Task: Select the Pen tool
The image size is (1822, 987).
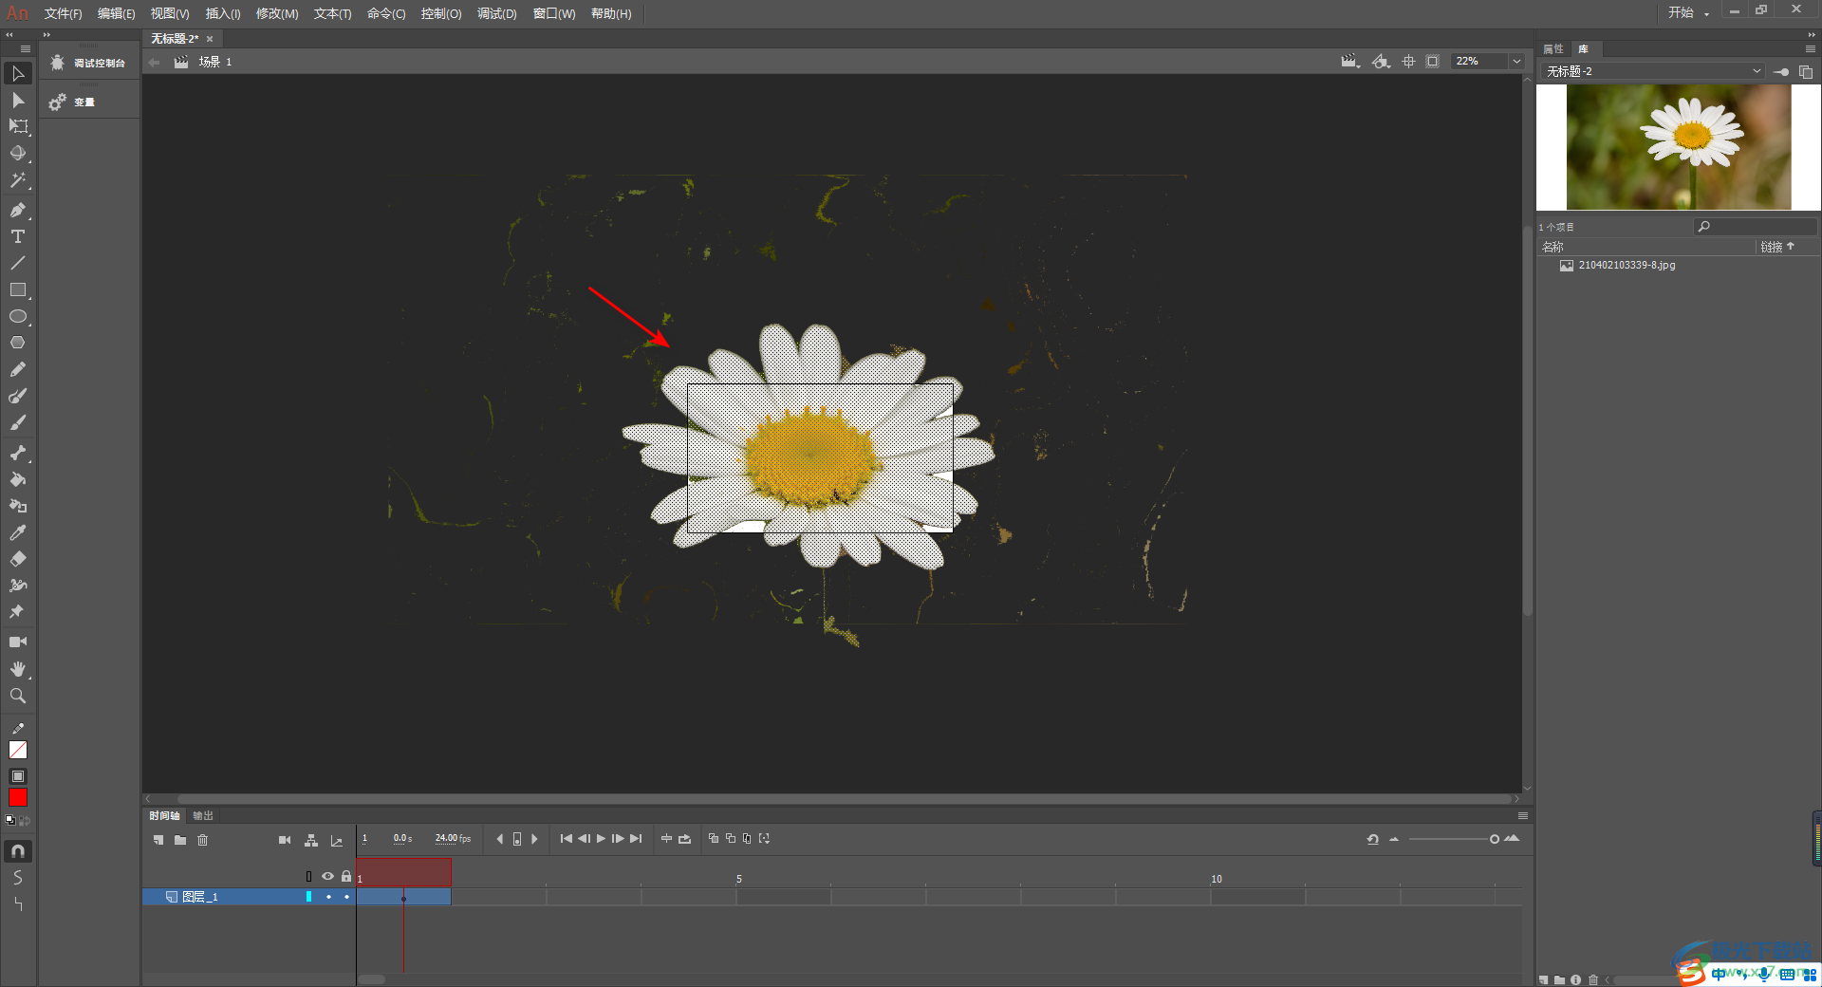Action: [x=18, y=210]
